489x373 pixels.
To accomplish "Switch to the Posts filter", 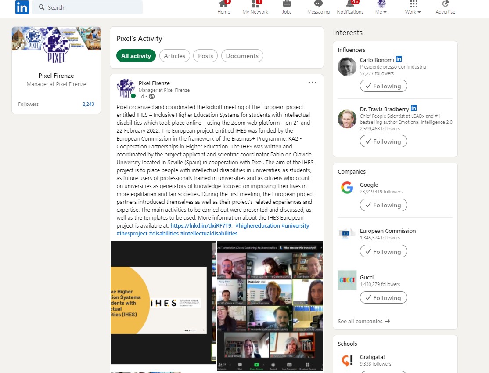I will [x=205, y=56].
